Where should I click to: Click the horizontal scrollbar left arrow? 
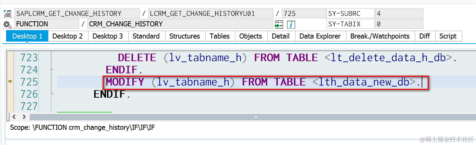tap(14, 117)
